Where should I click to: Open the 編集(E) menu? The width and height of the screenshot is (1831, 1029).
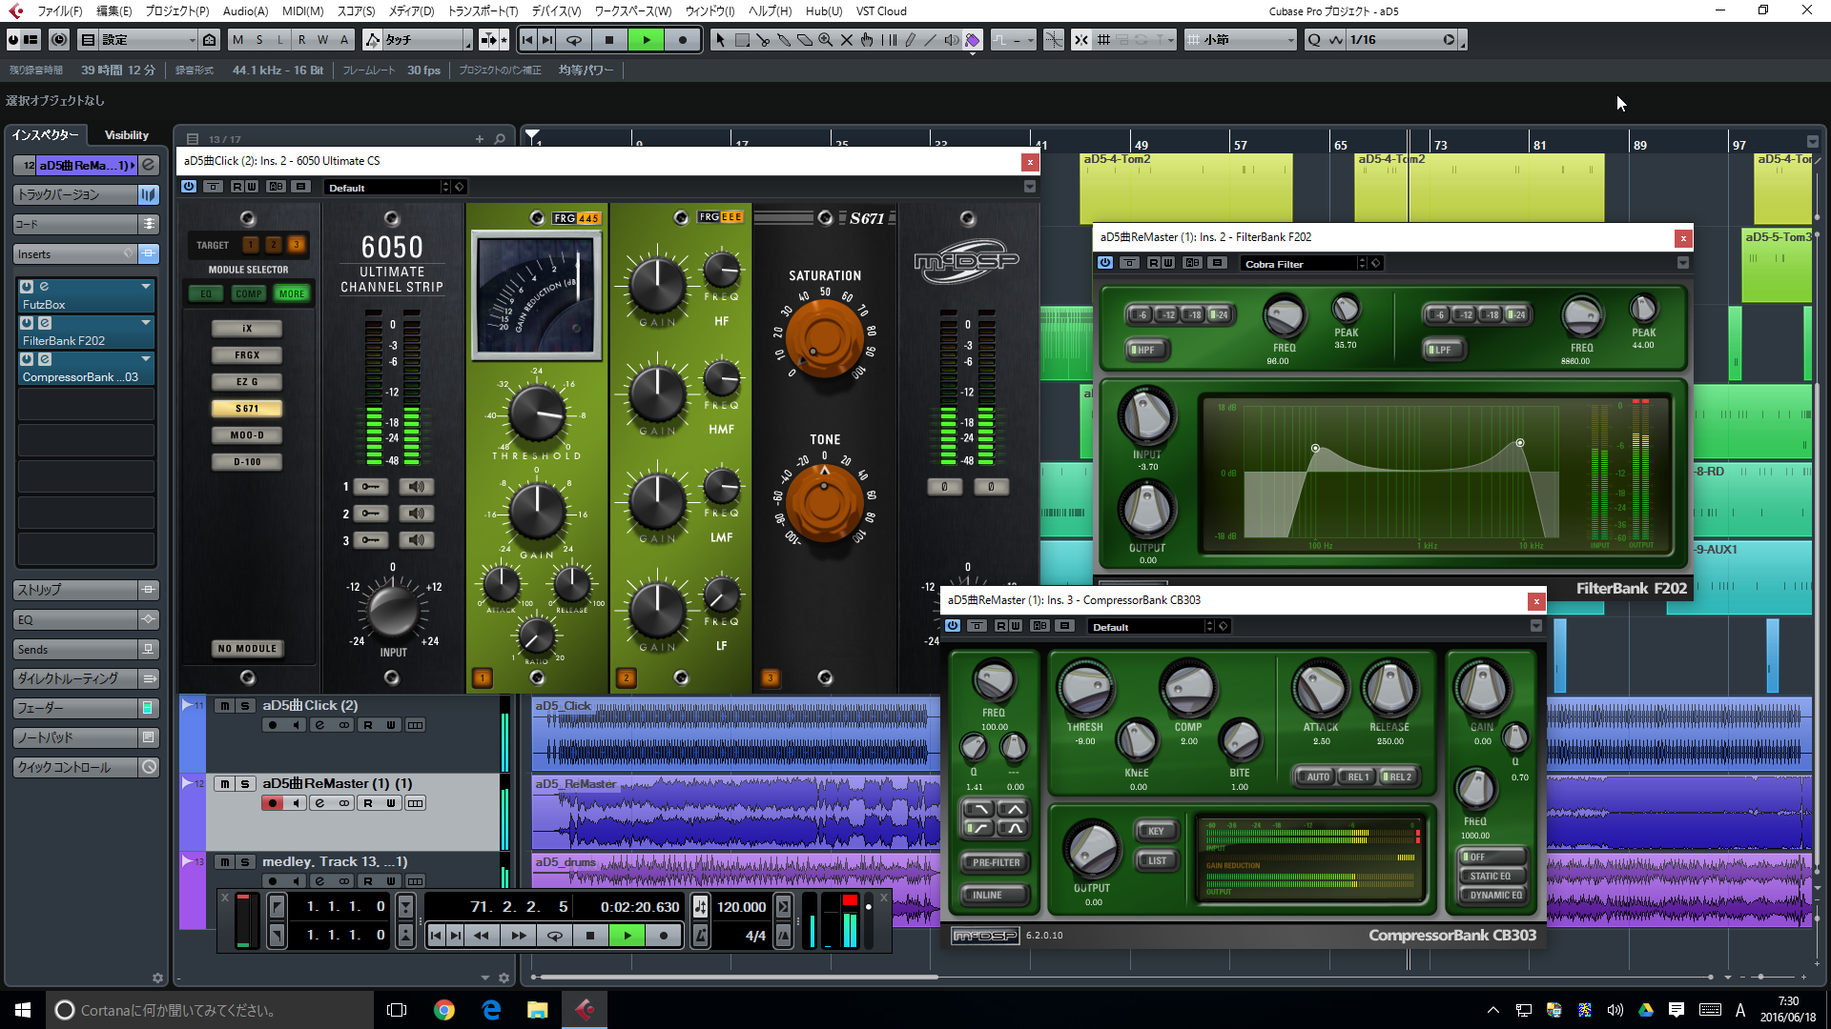click(113, 11)
